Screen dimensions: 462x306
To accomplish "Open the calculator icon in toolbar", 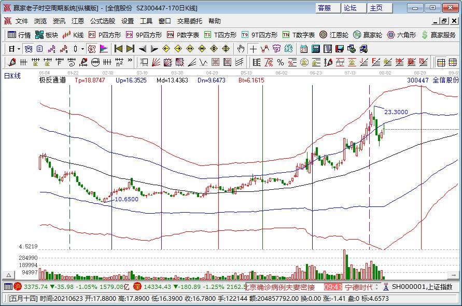I will click(x=316, y=49).
